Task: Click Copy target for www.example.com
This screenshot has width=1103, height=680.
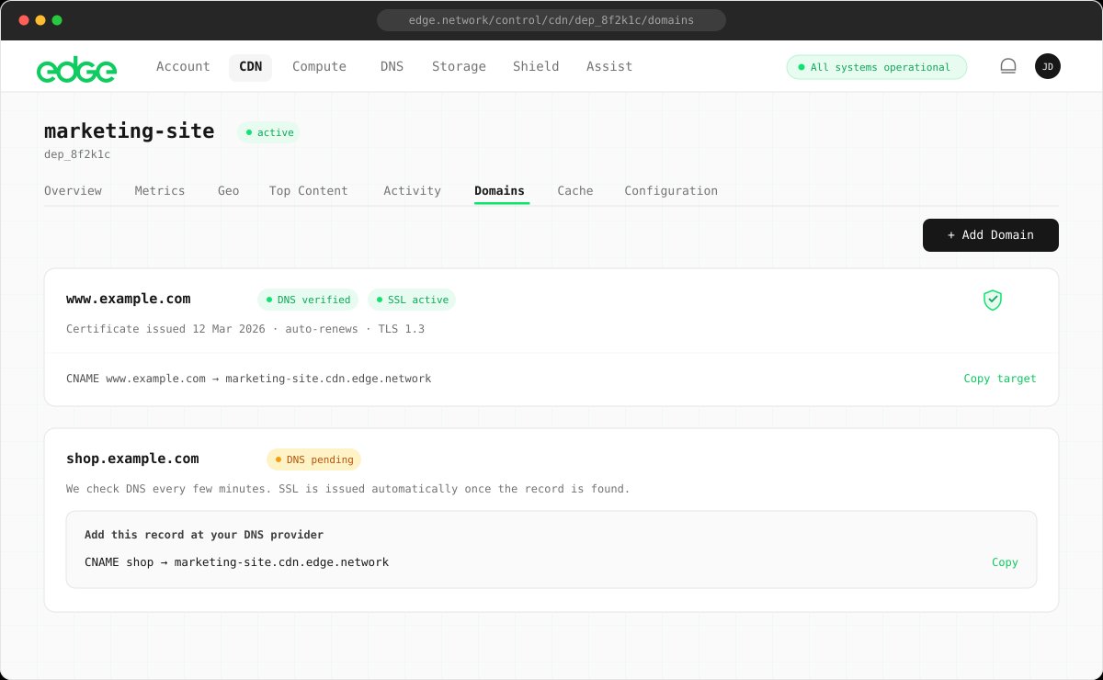Action: (1000, 379)
